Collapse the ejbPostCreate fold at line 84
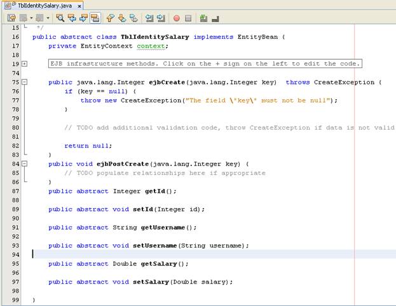The image size is (396, 306). [x=25, y=163]
